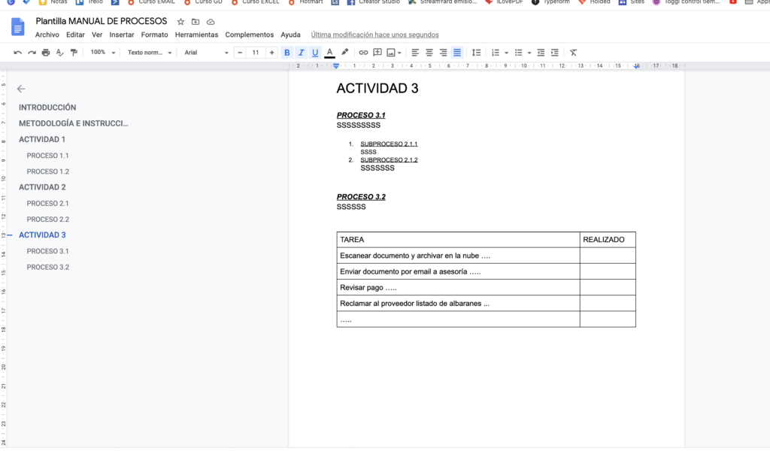Image resolution: width=770 pixels, height=451 pixels.
Task: Align text to the right
Action: pyautogui.click(x=443, y=53)
